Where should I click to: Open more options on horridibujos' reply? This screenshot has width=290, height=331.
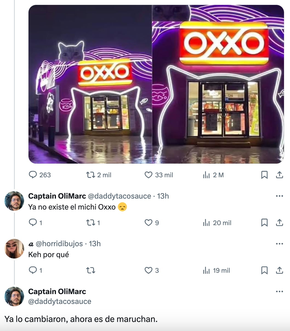point(280,243)
